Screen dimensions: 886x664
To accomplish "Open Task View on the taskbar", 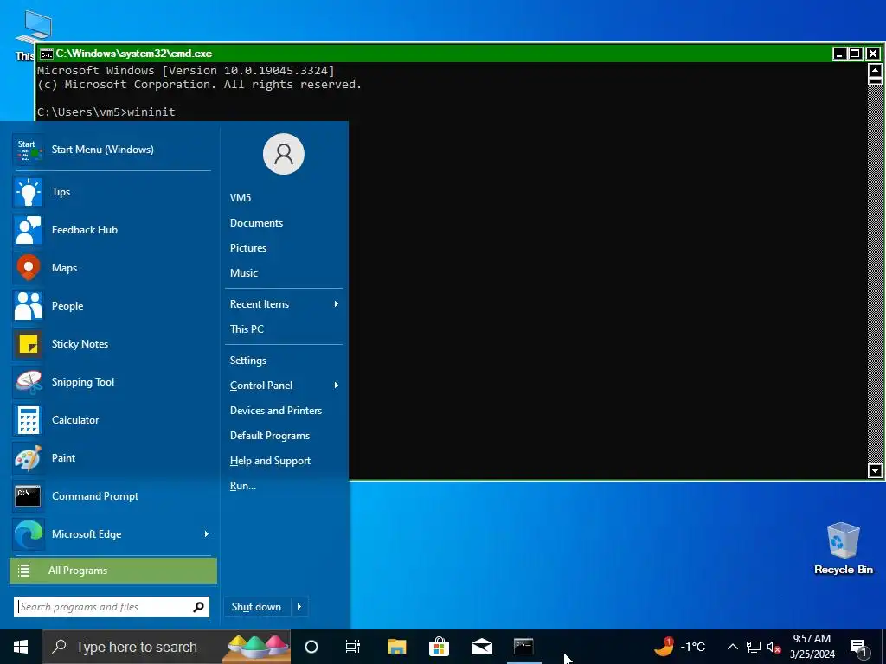I will pos(353,647).
